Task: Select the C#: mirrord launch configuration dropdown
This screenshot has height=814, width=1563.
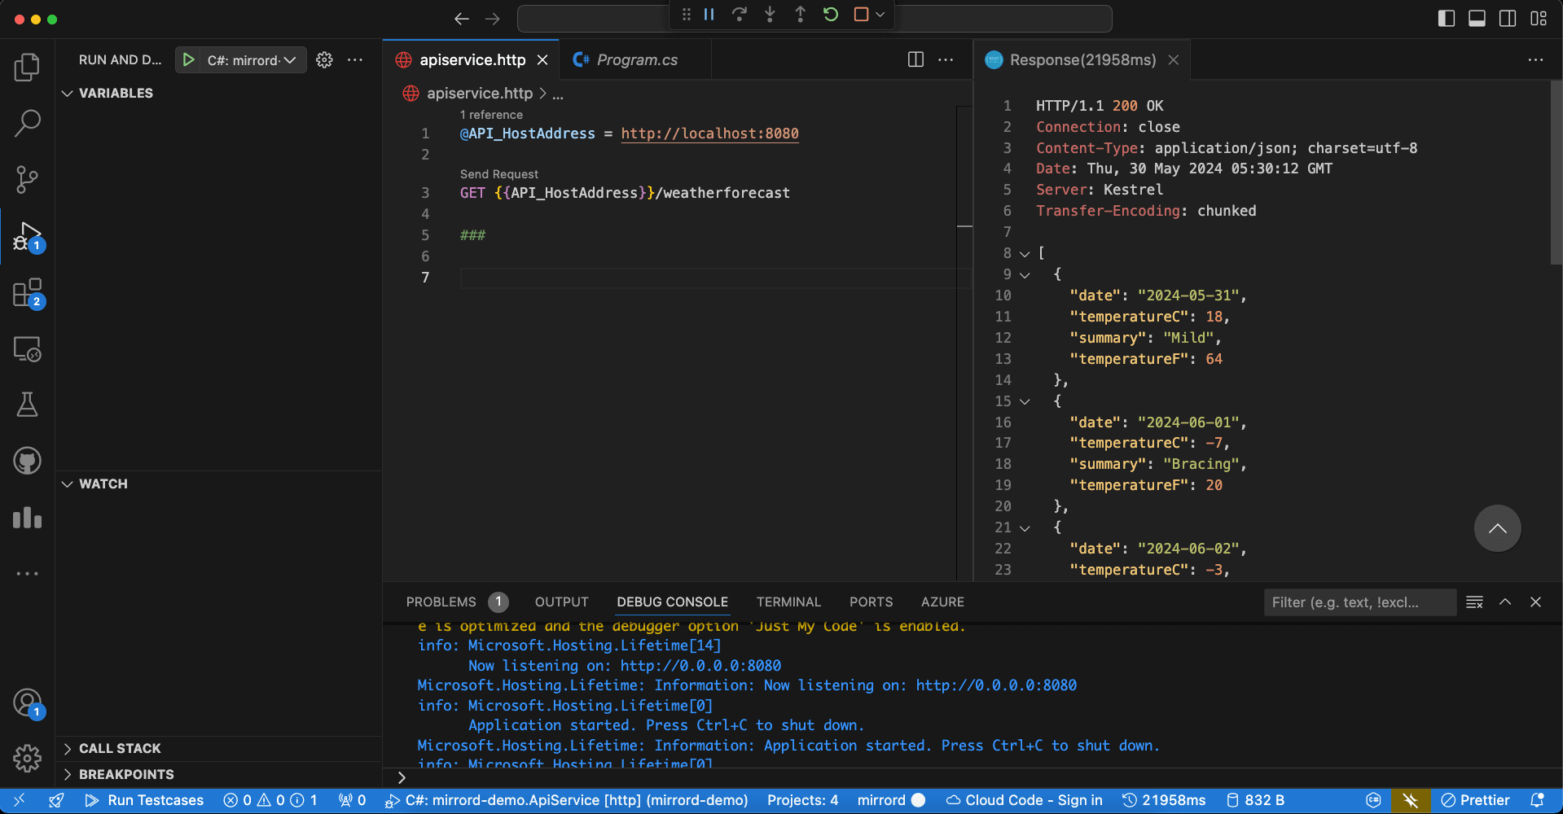Action: coord(252,59)
